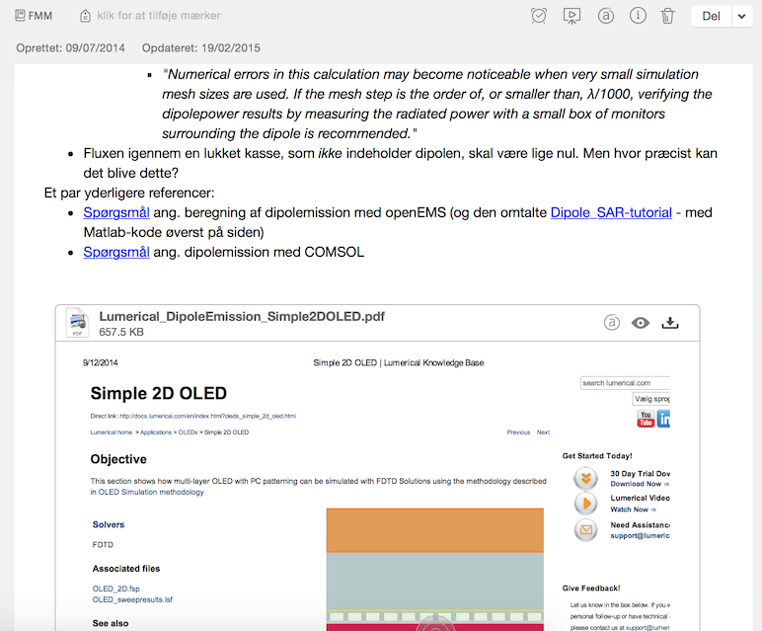This screenshot has width=762, height=631.
Task: Expand the Del share dropdown arrow
Action: tap(741, 16)
